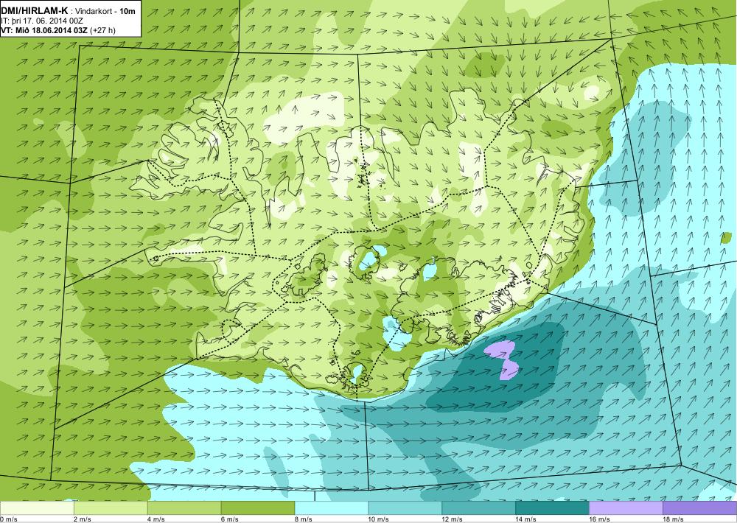Click the "IT: þri 17. 06. 2014 00Z" line
The width and height of the screenshot is (737, 523).
[x=43, y=21]
